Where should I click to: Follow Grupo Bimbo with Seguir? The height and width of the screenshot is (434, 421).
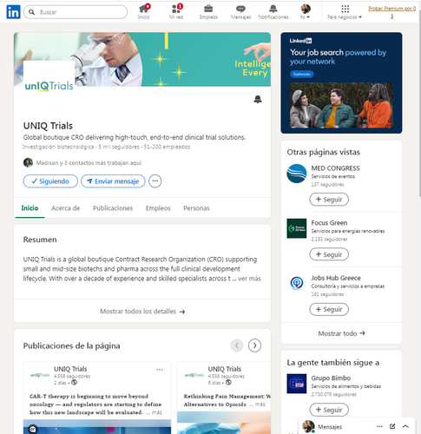coord(329,410)
